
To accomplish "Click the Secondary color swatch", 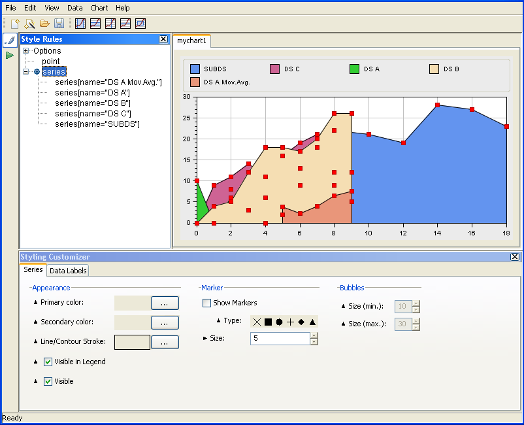I will [132, 322].
